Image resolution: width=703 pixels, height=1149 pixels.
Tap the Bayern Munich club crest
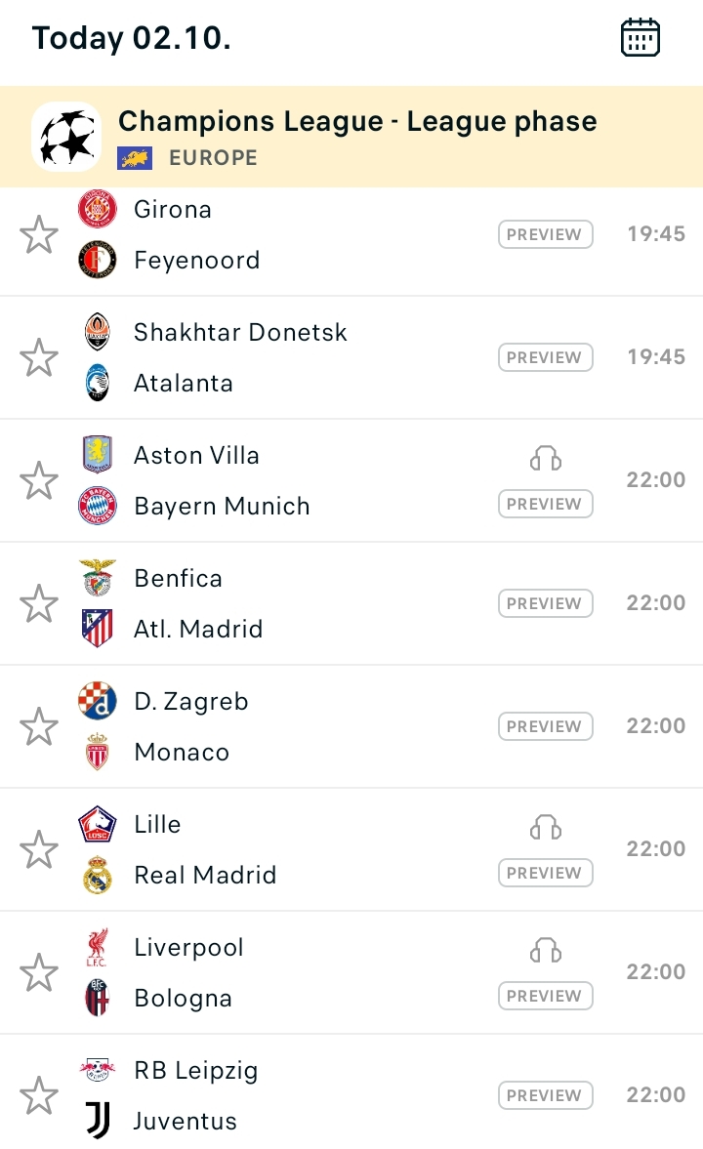point(98,506)
